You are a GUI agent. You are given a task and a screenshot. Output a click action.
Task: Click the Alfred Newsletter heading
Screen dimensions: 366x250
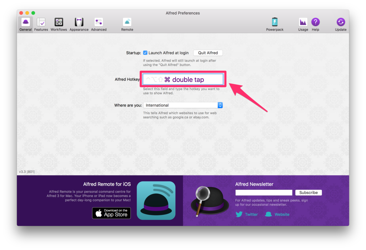(254, 184)
